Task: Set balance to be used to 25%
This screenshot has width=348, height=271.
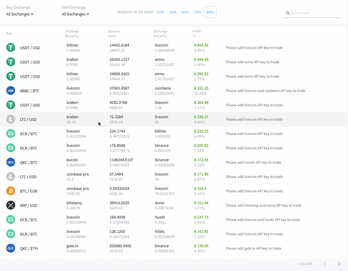Action: [x=173, y=12]
